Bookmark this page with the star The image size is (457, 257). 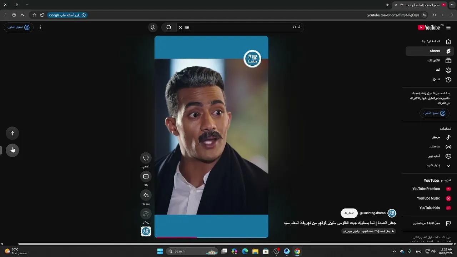[x=34, y=15]
